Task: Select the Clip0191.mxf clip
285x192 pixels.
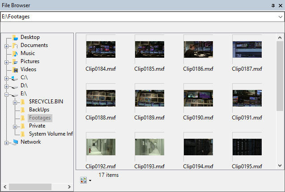Action: click(247, 98)
